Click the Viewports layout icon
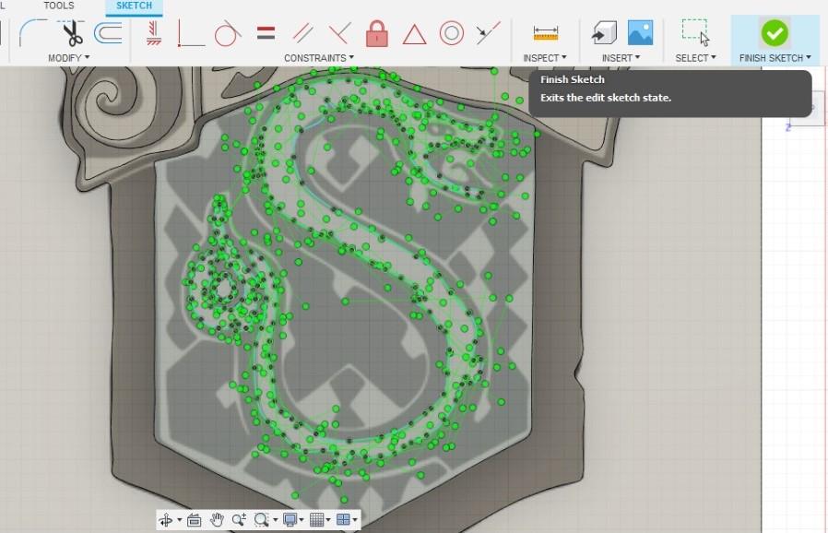 click(x=343, y=520)
